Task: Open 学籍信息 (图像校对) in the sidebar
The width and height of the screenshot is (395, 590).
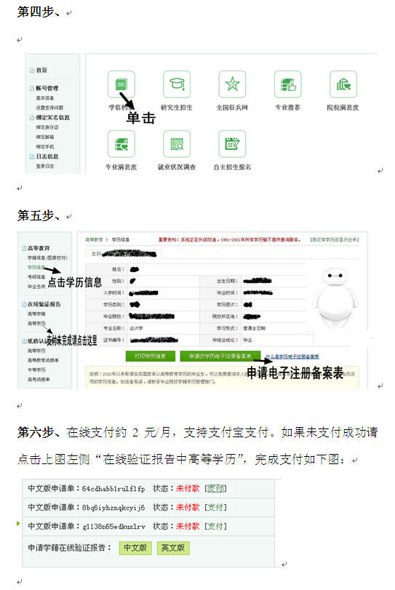Action: point(47,258)
